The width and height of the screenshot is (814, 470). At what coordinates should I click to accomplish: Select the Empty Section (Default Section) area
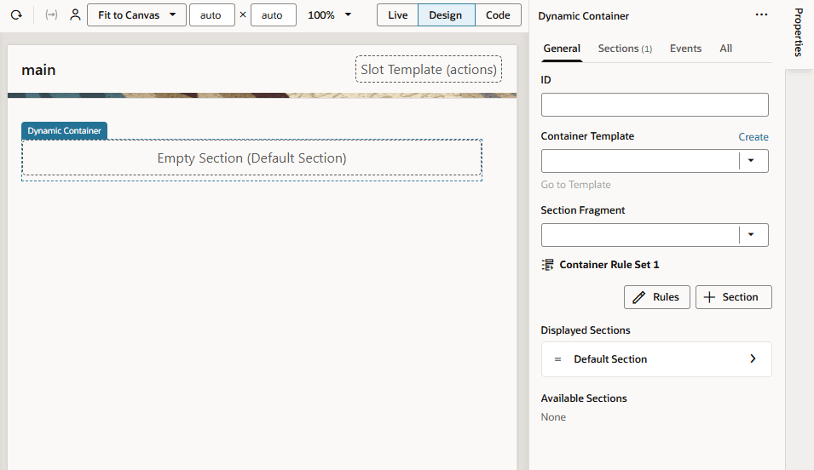tap(251, 158)
